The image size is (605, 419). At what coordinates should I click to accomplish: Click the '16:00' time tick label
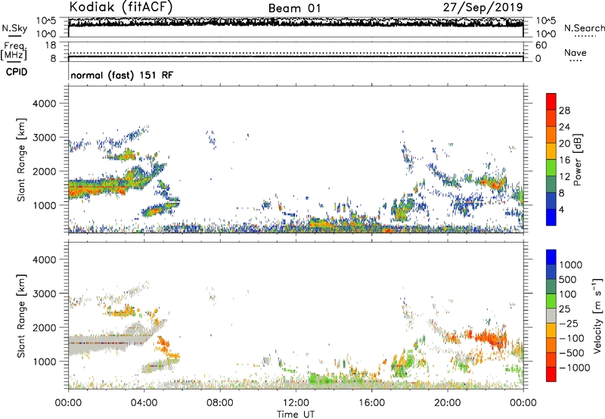tap(371, 403)
